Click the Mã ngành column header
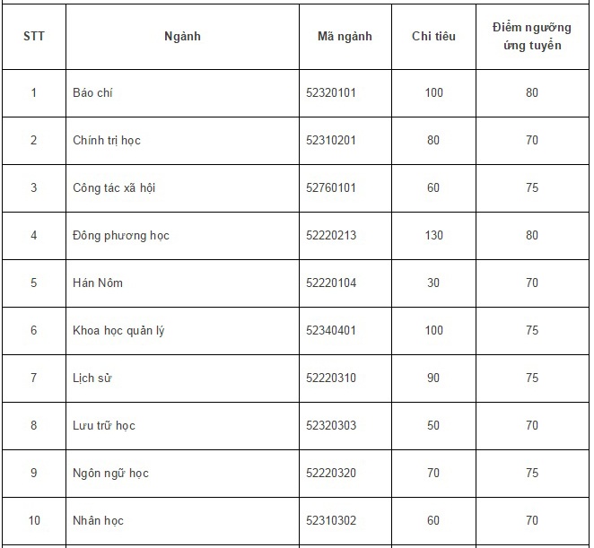The height and width of the screenshot is (548, 594). [x=345, y=37]
